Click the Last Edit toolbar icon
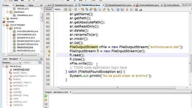The image size is (192, 108). 66,9
